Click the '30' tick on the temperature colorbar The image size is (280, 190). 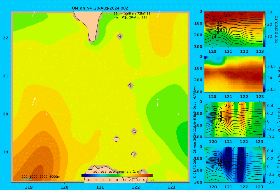pos(269,12)
